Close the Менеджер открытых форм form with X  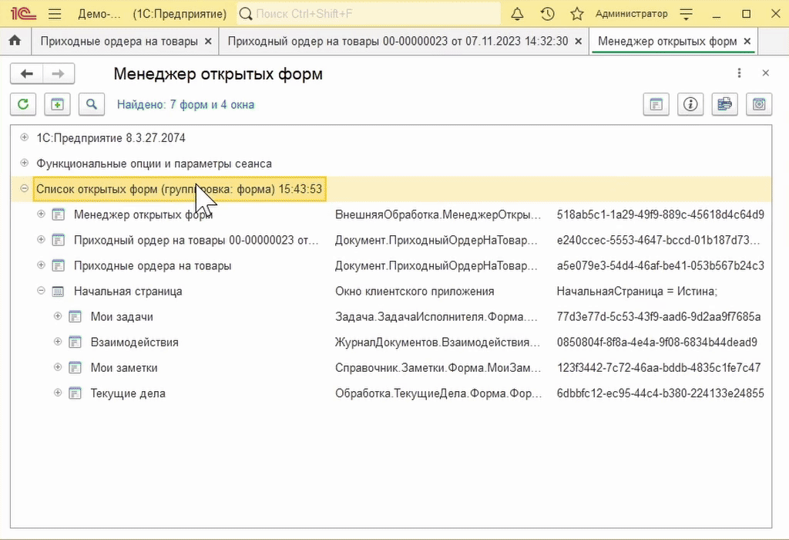pos(765,73)
